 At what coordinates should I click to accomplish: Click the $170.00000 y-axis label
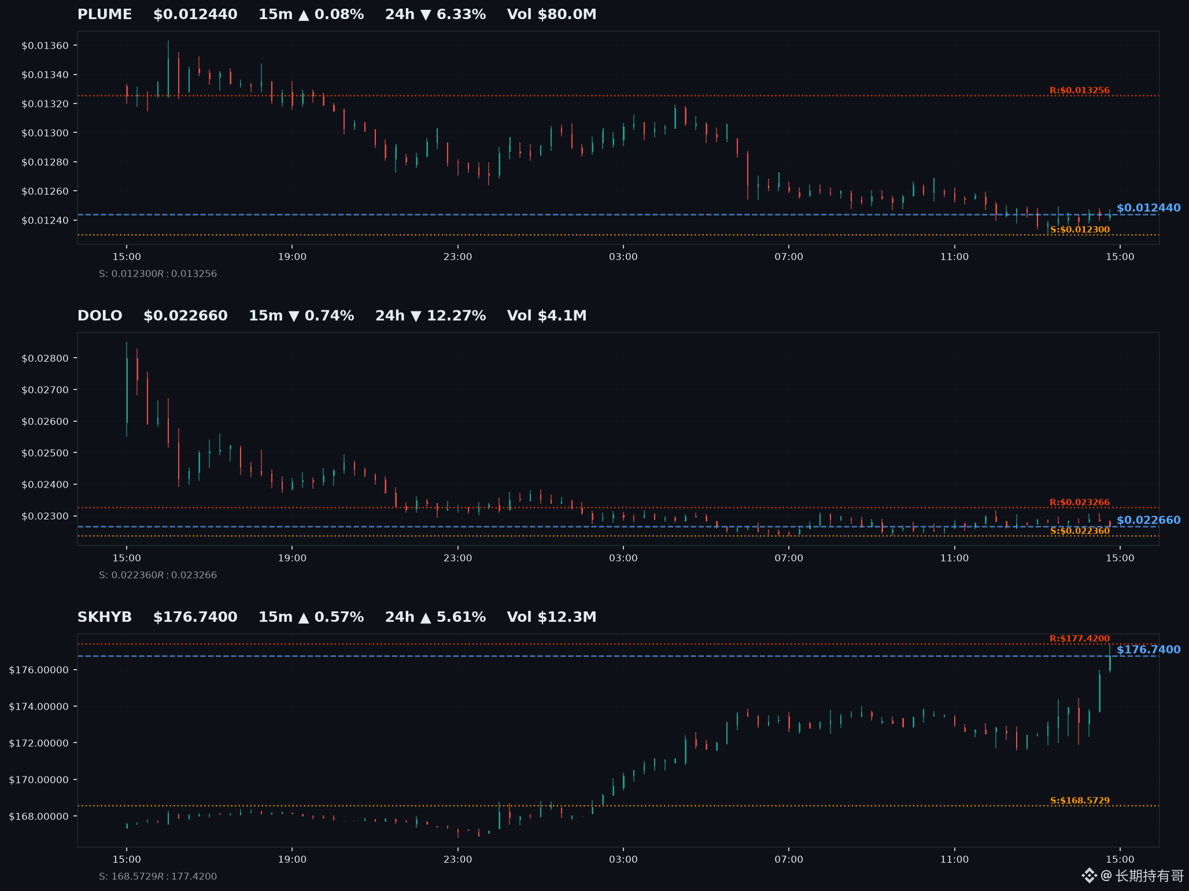pos(39,780)
